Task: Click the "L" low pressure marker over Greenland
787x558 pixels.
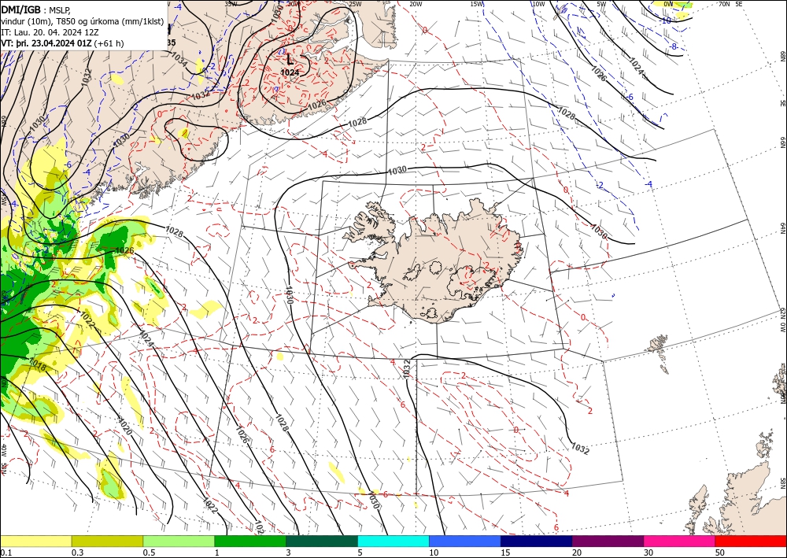Action: (290, 61)
